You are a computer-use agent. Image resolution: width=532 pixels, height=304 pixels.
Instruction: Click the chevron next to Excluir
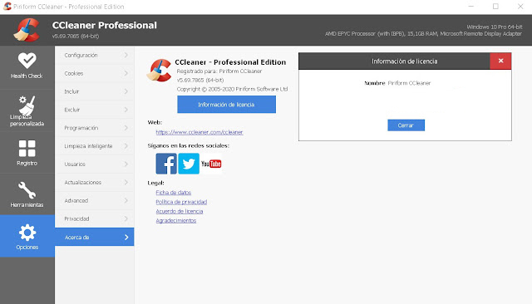pyautogui.click(x=126, y=110)
